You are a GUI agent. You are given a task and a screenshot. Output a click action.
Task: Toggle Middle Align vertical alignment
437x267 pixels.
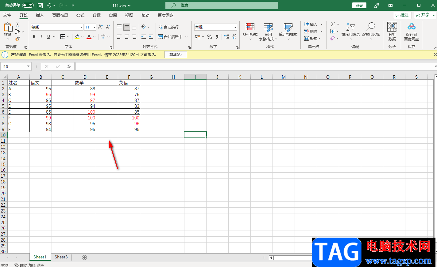(x=127, y=27)
